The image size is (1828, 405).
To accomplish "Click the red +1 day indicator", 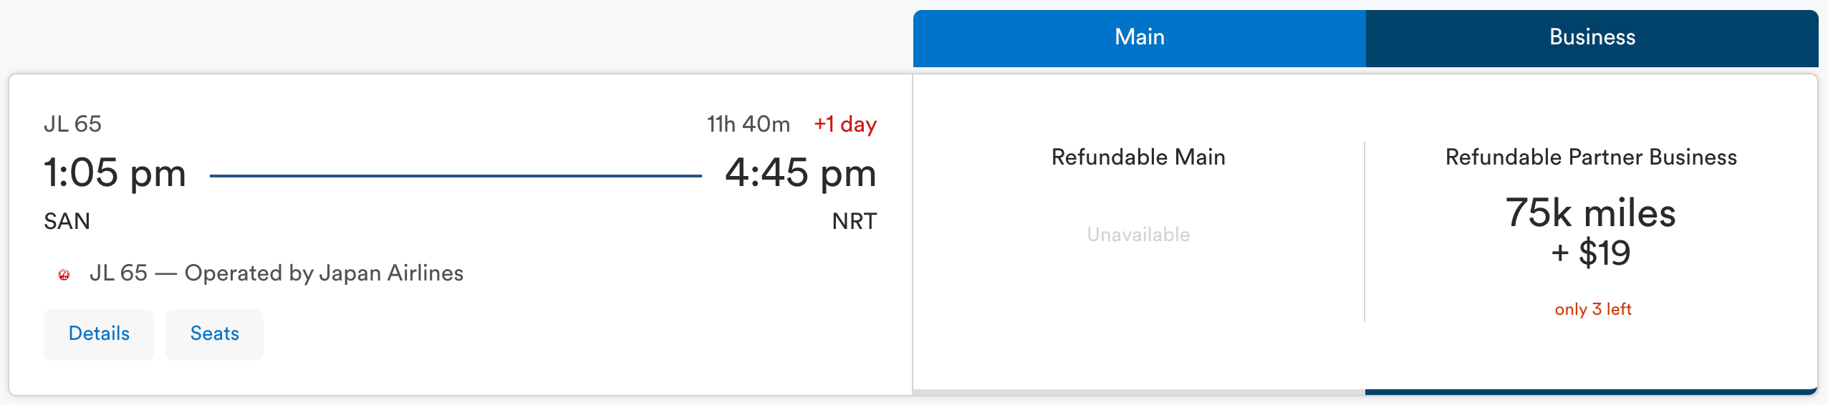I will coord(845,125).
